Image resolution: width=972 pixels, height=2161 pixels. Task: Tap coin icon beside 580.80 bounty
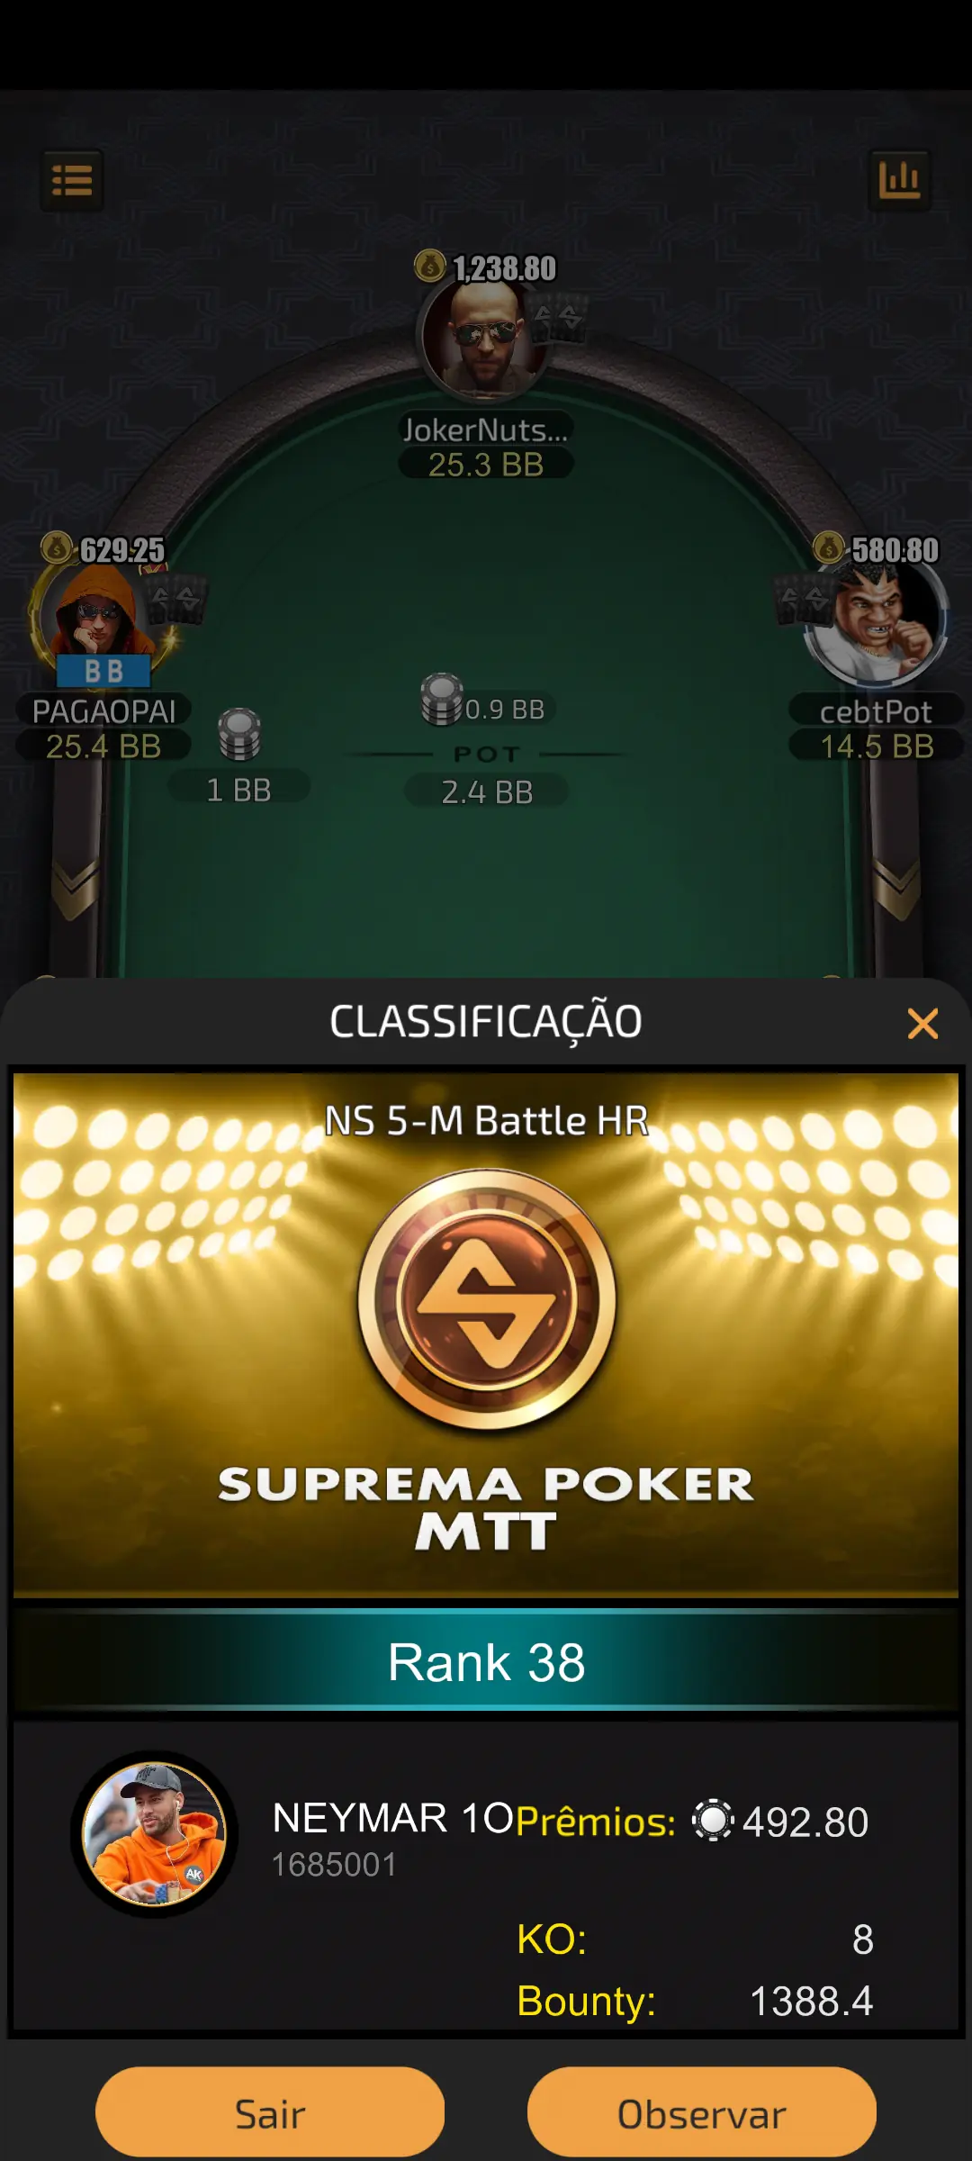click(x=829, y=547)
